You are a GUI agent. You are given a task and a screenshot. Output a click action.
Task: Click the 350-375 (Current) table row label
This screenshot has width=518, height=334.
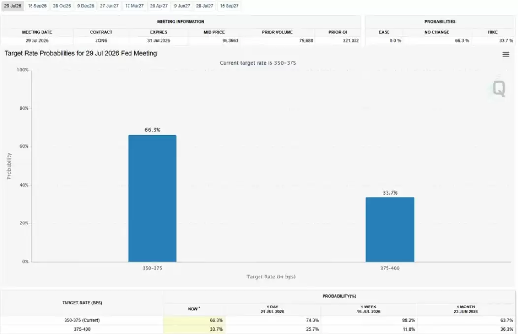coord(82,320)
